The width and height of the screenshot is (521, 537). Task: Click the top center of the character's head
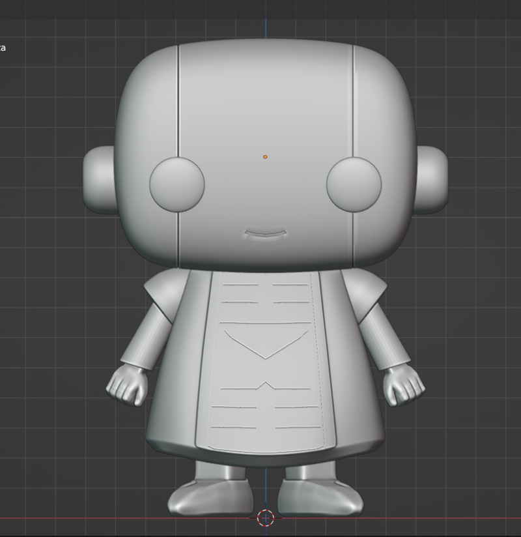(265, 44)
